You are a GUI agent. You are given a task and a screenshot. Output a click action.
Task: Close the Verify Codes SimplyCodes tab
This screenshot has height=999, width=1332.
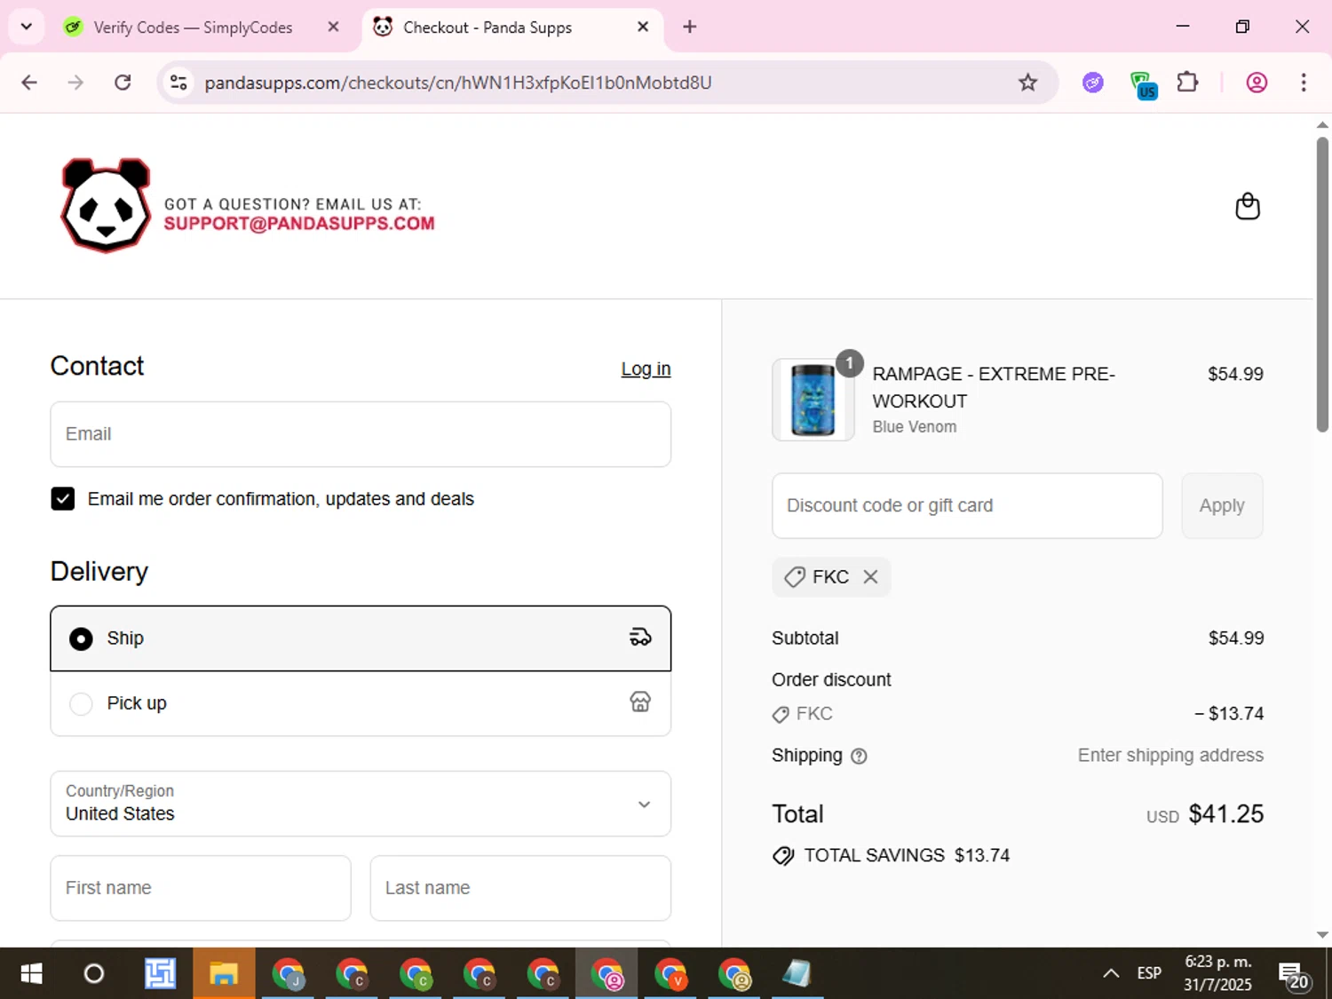point(333,27)
